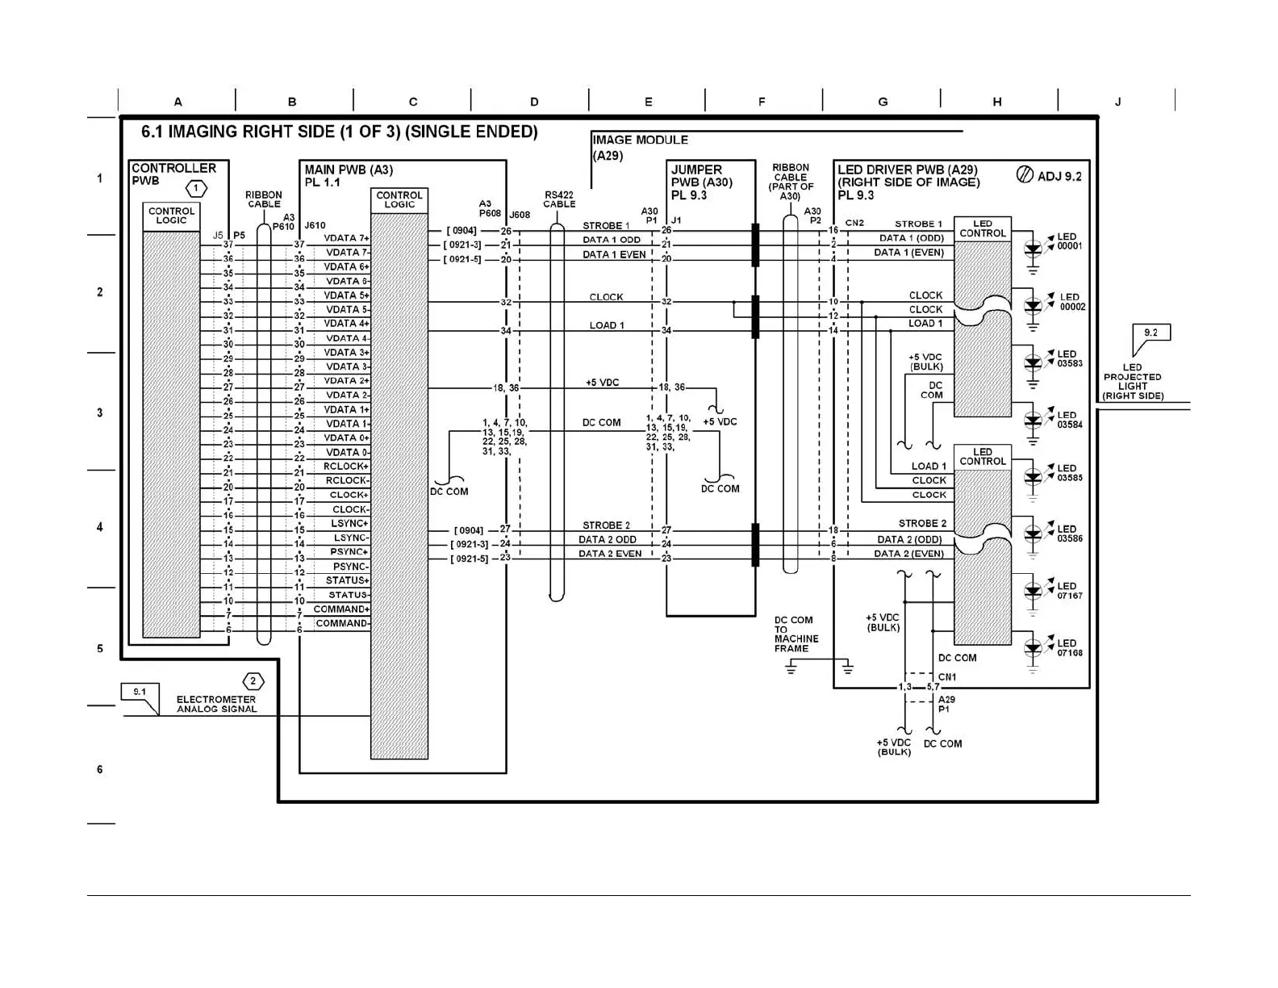
Task: Click the LED 03585 diode symbol
Action: point(1034,476)
